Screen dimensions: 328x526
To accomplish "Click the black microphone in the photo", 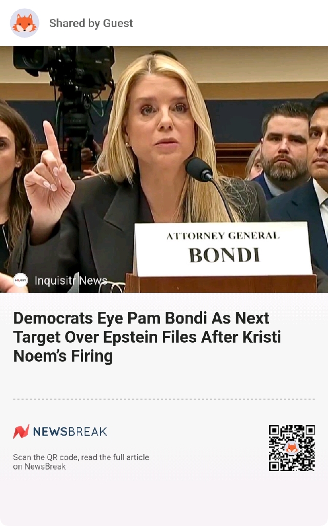I will point(199,170).
